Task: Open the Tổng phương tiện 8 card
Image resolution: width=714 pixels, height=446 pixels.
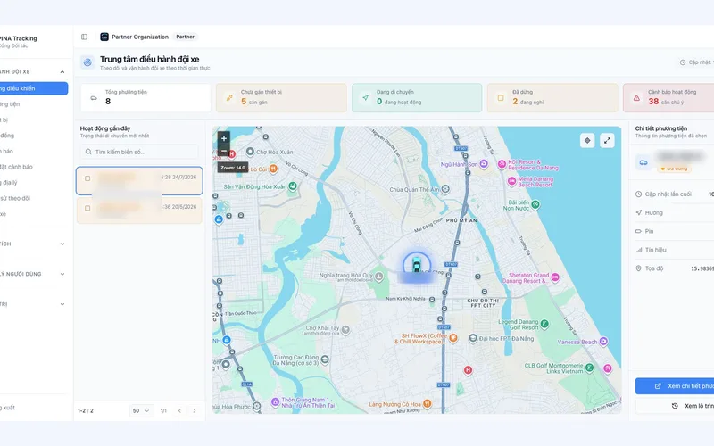Action: (x=145, y=98)
